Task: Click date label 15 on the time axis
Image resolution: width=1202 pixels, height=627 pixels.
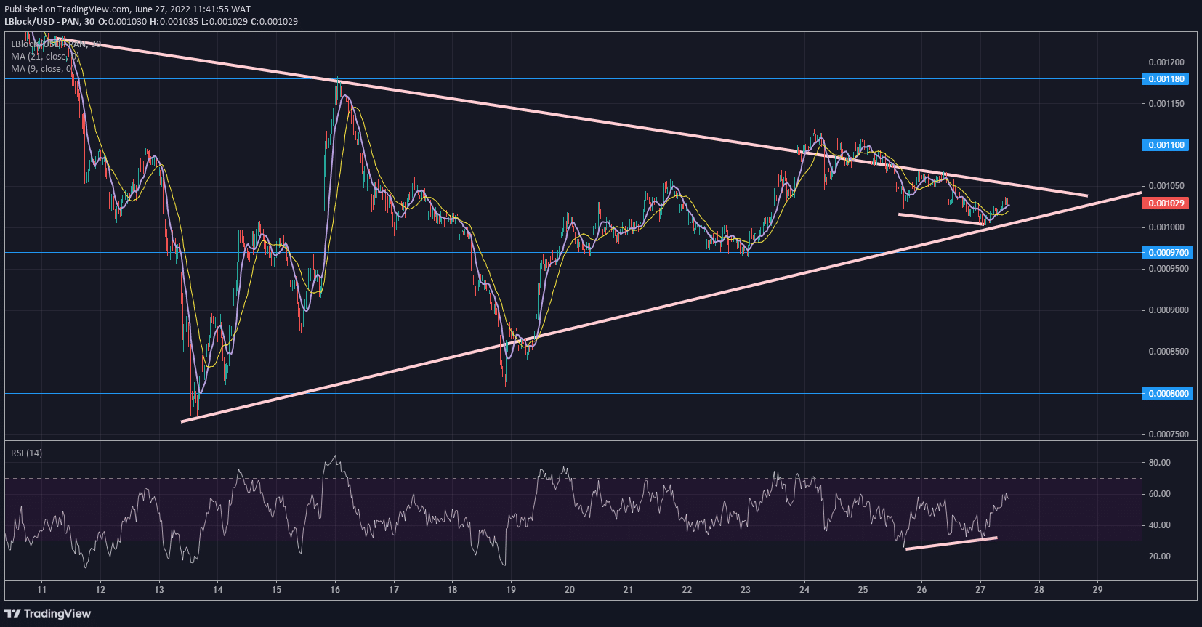Action: pyautogui.click(x=276, y=590)
